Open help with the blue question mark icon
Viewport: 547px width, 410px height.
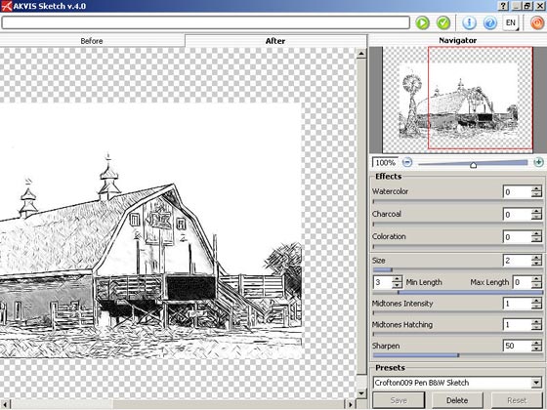coord(490,23)
